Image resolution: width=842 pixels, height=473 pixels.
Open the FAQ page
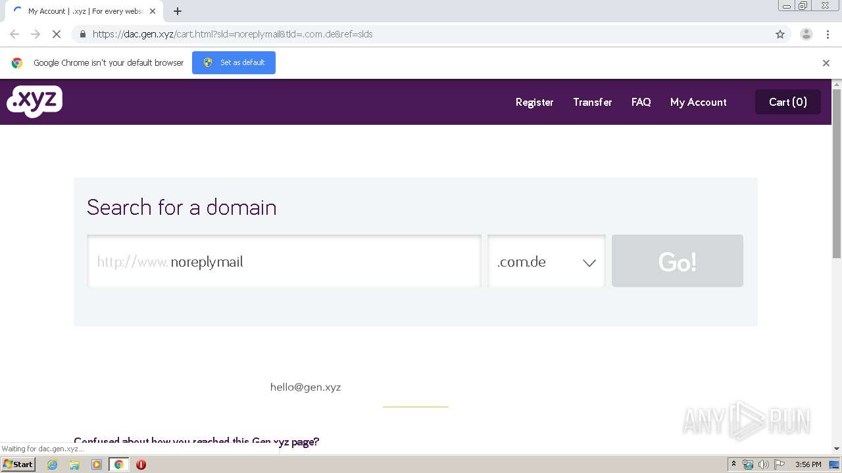click(641, 102)
